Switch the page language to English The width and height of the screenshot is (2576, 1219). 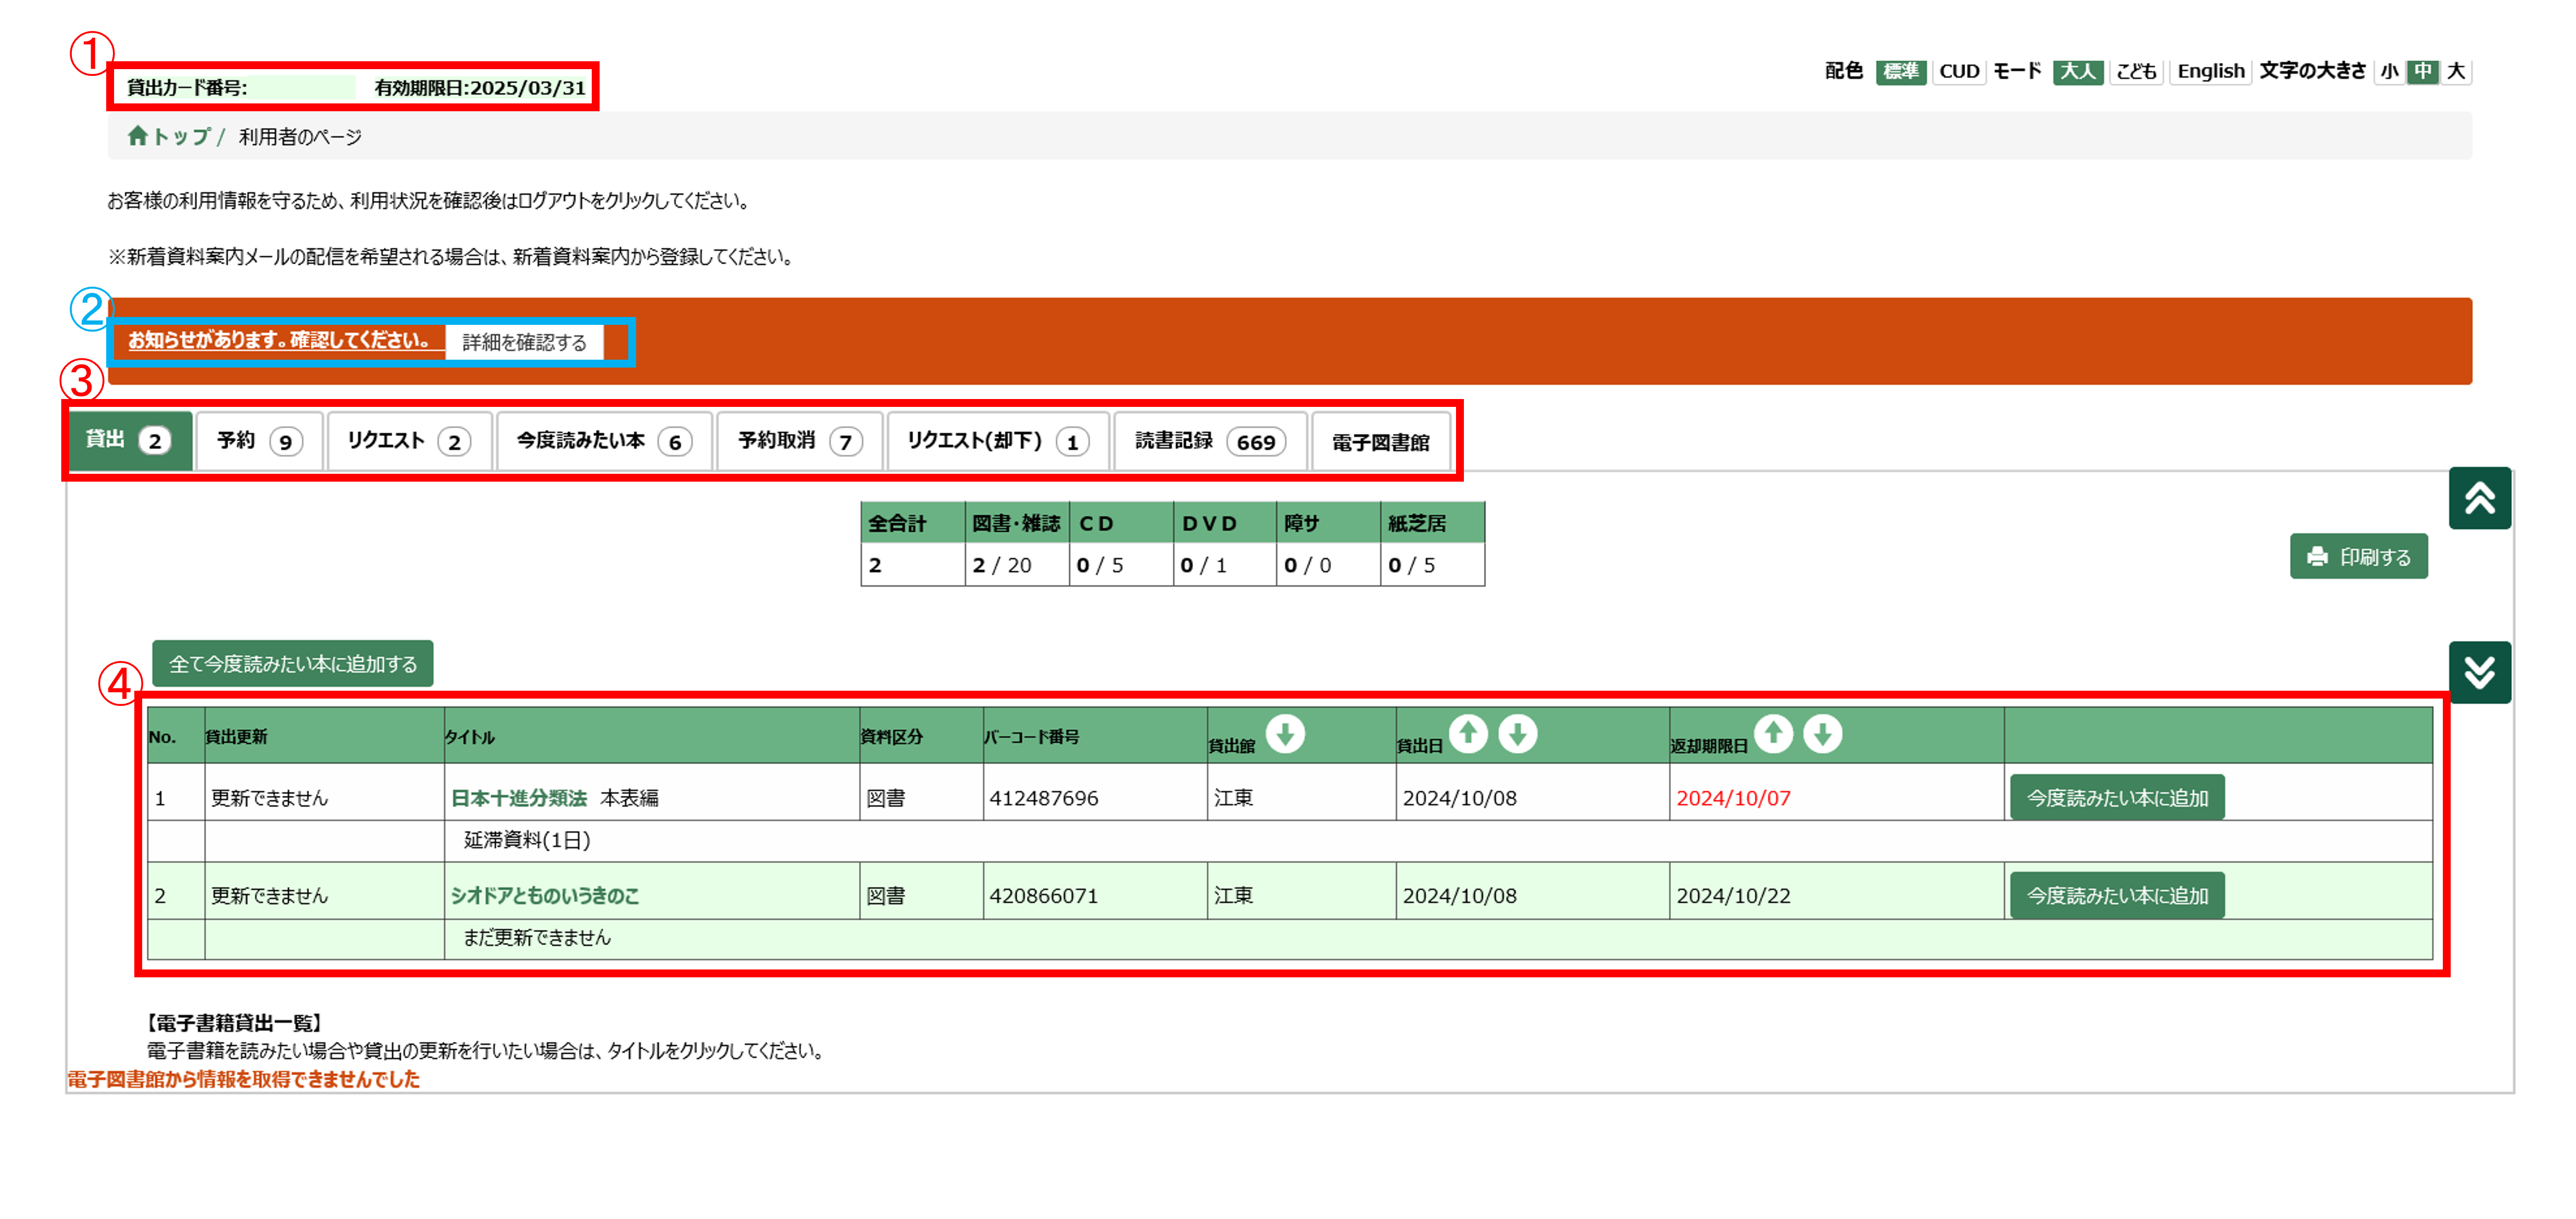coord(2210,70)
